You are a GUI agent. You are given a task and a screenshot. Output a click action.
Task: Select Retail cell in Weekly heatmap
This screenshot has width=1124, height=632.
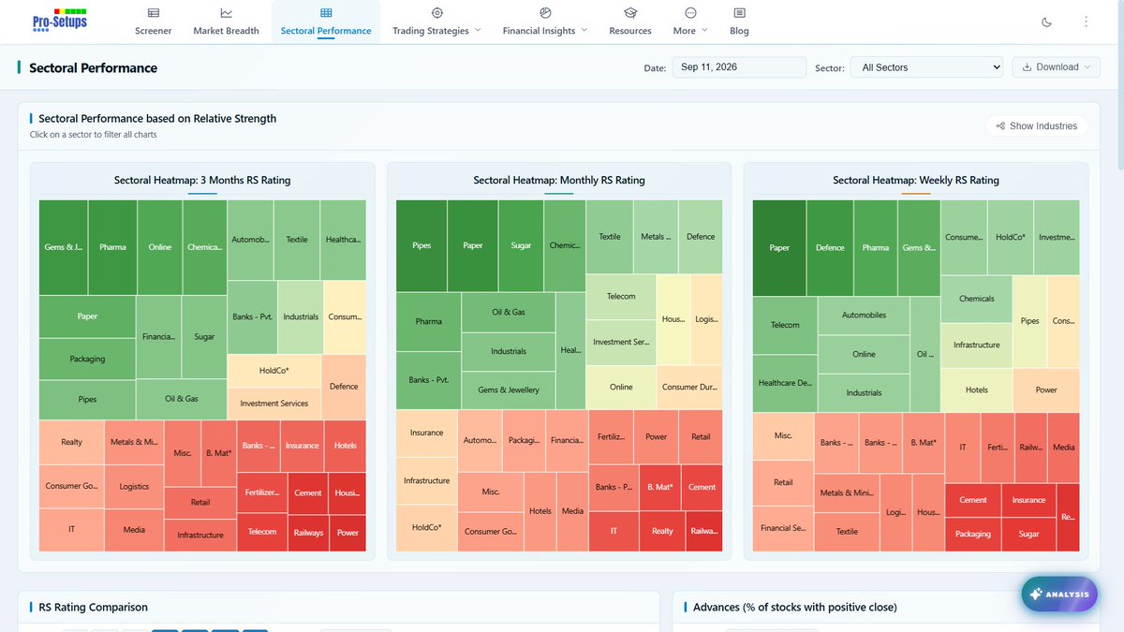click(783, 482)
